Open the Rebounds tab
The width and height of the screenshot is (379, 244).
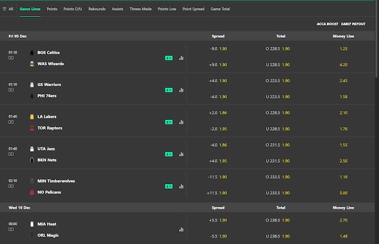(97, 9)
